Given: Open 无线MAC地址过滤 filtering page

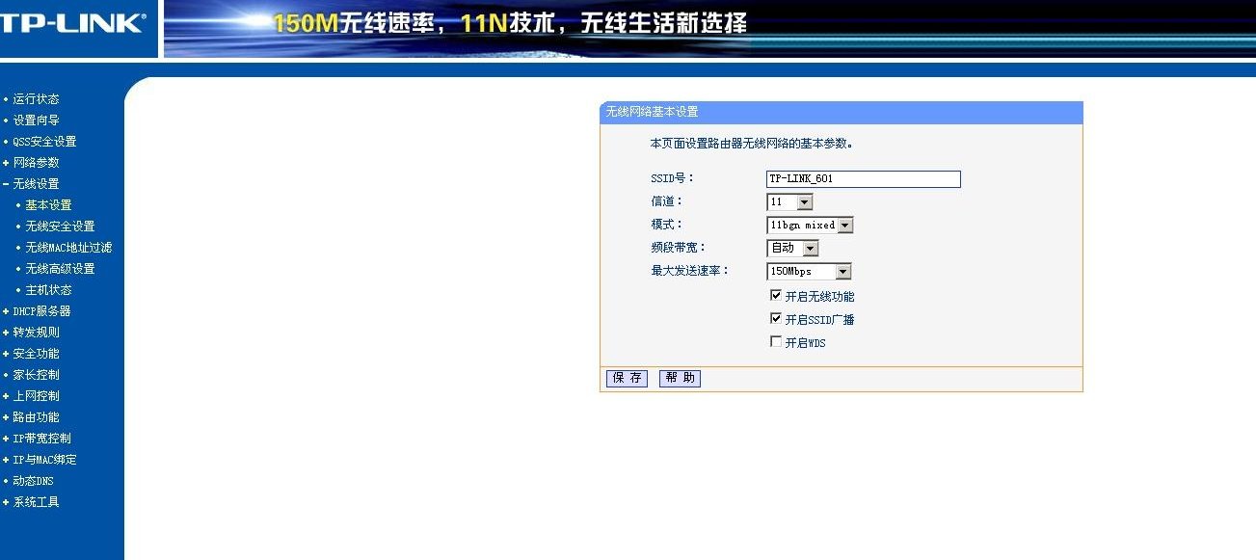Looking at the screenshot, I should (69, 247).
